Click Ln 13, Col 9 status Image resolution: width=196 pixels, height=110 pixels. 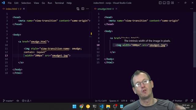tap(101, 101)
